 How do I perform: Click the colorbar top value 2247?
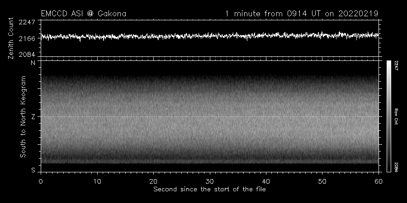[x=396, y=65]
